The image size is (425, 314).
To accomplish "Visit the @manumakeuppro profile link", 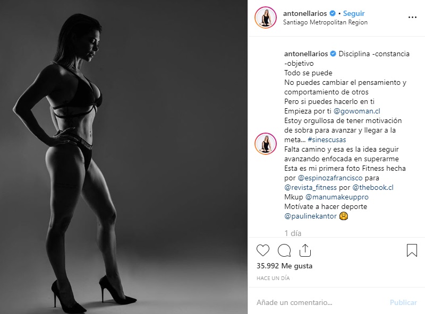I will click(x=337, y=197).
